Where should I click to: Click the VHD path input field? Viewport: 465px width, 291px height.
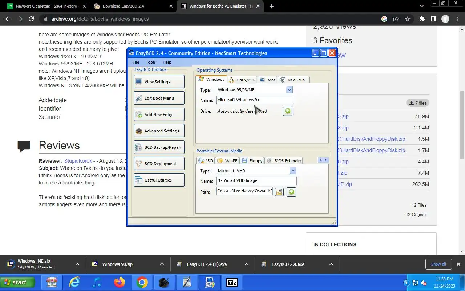pyautogui.click(x=244, y=191)
